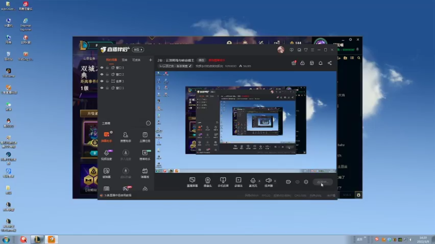The image size is (435, 244).
Task: Expand the microphone options arrow
Action: point(259,181)
